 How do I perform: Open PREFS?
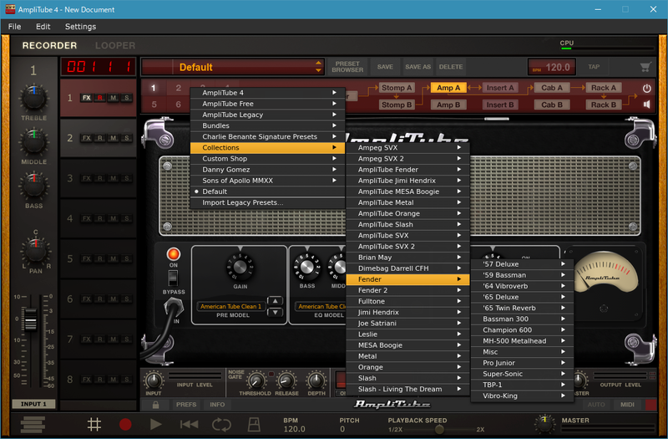click(186, 405)
